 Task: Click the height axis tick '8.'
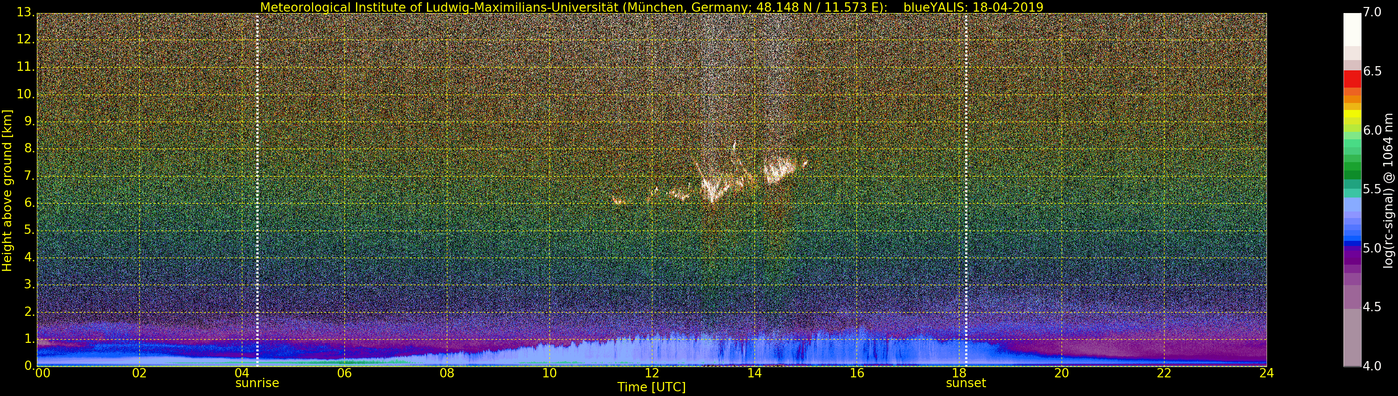click(x=29, y=148)
